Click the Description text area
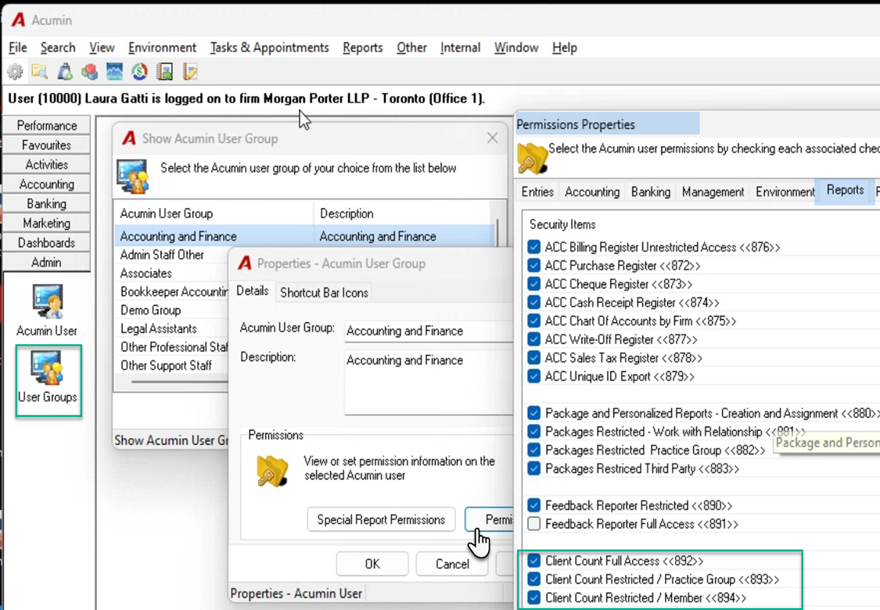Viewport: 880px width, 610px height. coord(428,382)
